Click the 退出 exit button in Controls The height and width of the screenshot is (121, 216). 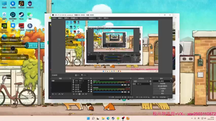[163, 93]
